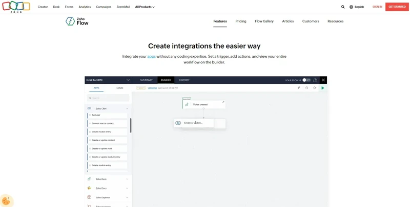Viewport: 410px width, 207px height.
Task: Go to Forms in top bar
Action: 69,7
